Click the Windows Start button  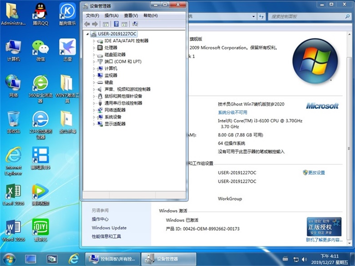9,259
